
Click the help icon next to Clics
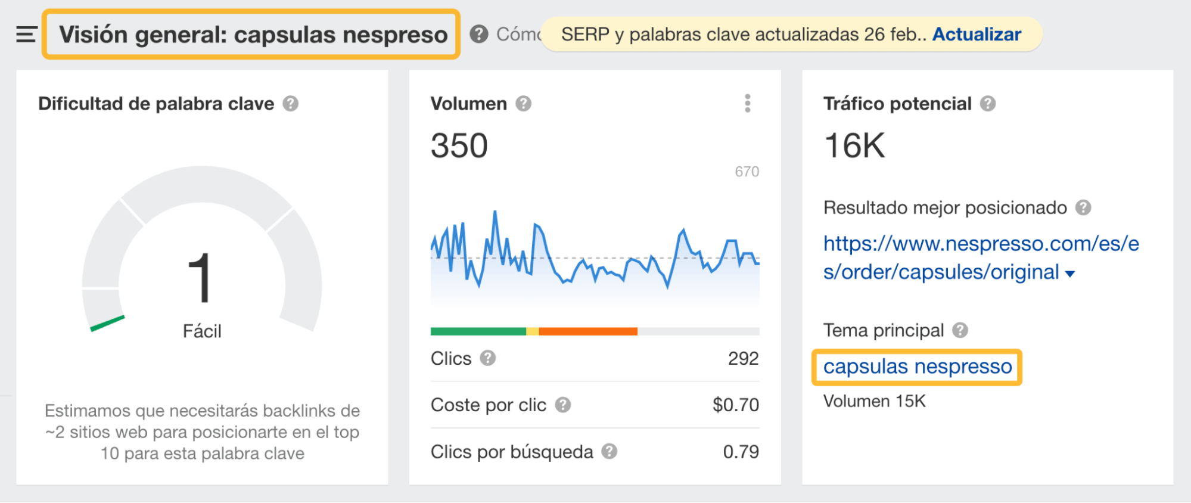tap(488, 358)
